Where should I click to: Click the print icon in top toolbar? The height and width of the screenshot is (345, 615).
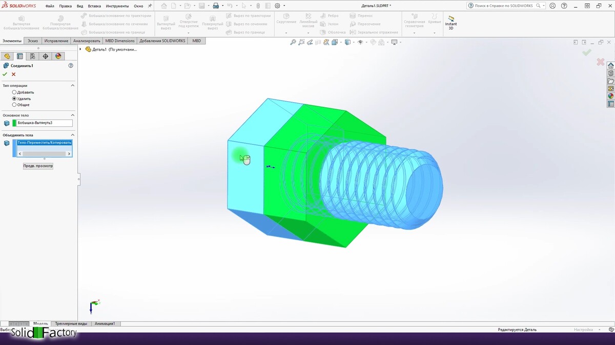(216, 6)
